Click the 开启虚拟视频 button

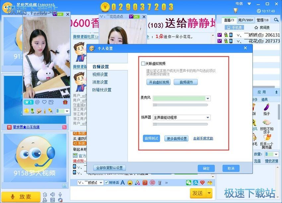click(159, 82)
